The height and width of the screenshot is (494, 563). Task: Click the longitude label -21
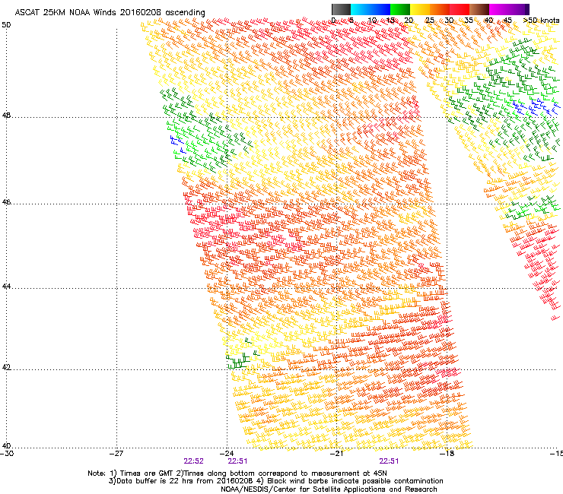pyautogui.click(x=336, y=454)
